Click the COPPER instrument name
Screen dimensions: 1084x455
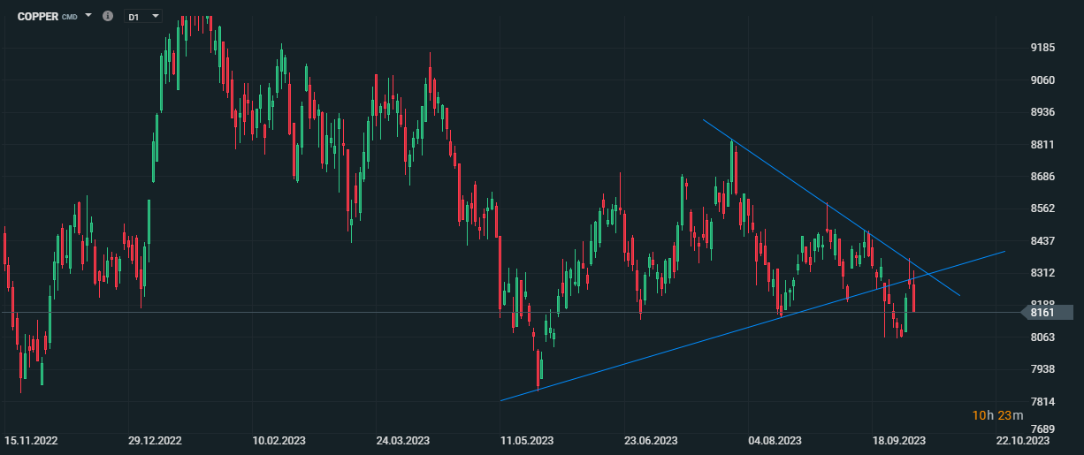coord(38,16)
